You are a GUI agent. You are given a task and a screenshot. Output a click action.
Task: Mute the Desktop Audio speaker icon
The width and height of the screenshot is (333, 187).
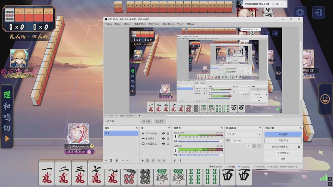[175, 155]
